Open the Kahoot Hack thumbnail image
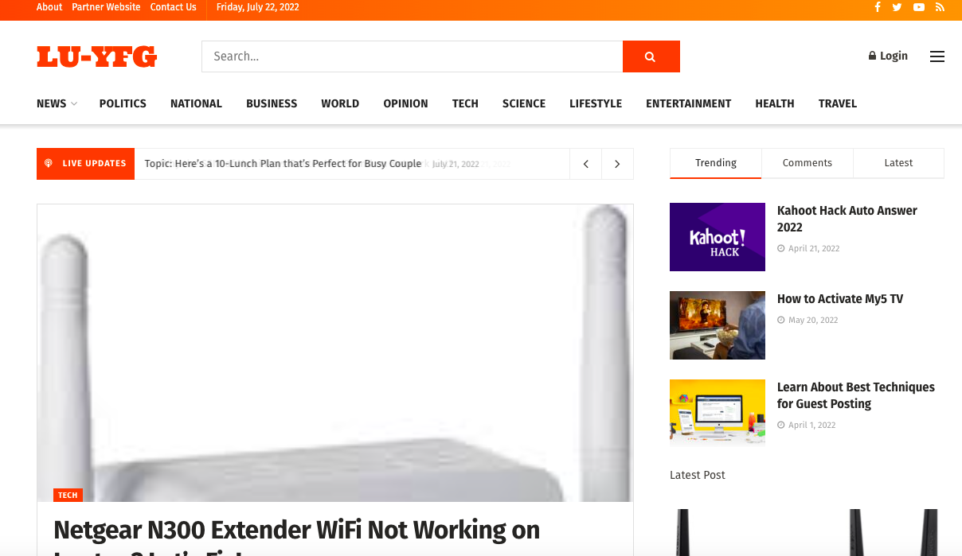 click(718, 237)
